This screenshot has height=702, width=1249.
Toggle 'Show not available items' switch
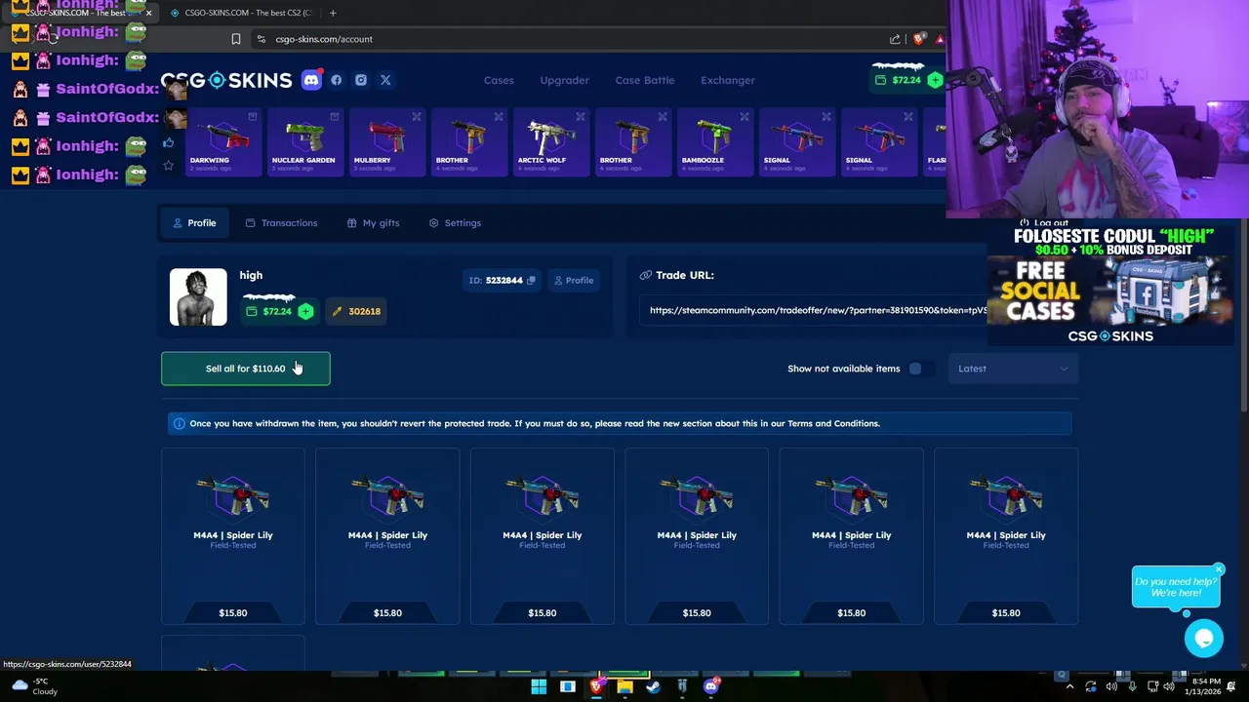[x=919, y=369]
